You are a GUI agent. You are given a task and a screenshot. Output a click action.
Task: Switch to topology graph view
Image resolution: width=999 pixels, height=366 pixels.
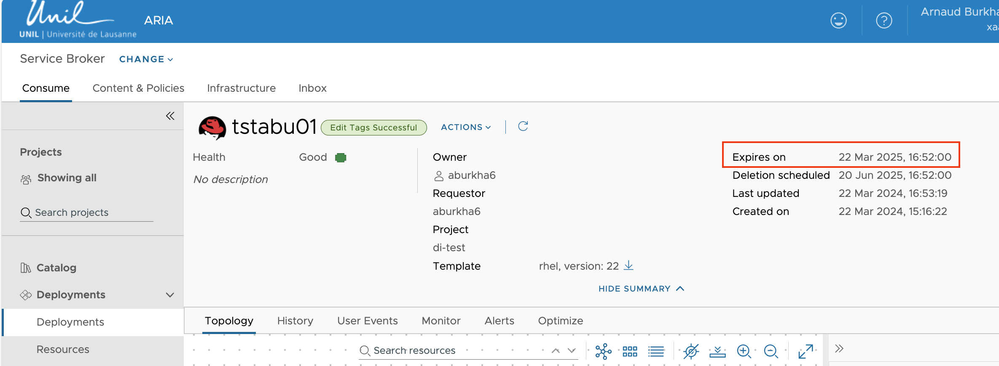tap(603, 351)
